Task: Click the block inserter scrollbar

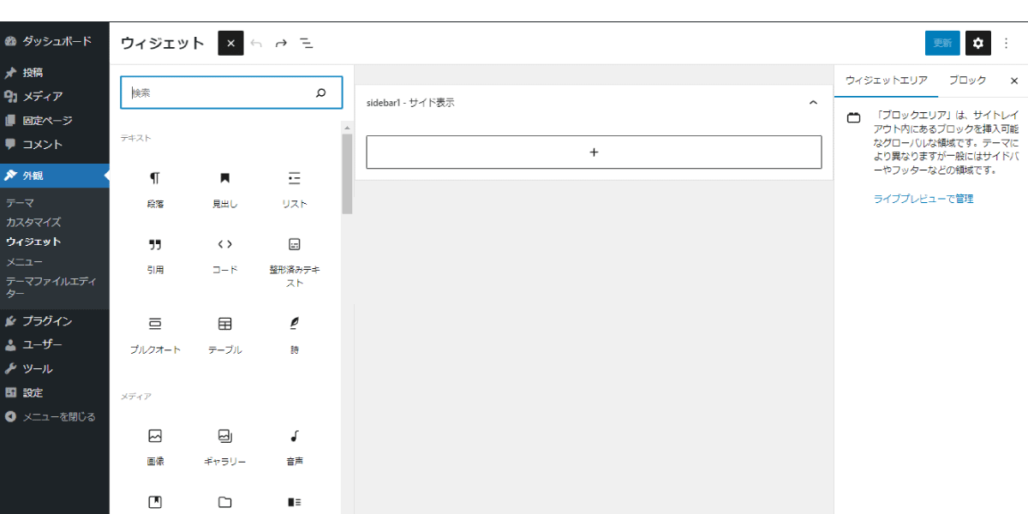Action: pos(347,174)
